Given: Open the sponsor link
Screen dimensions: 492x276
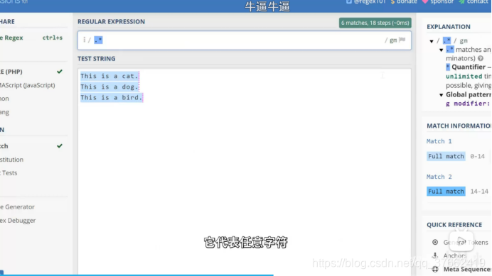Looking at the screenshot, I should [x=442, y=2].
